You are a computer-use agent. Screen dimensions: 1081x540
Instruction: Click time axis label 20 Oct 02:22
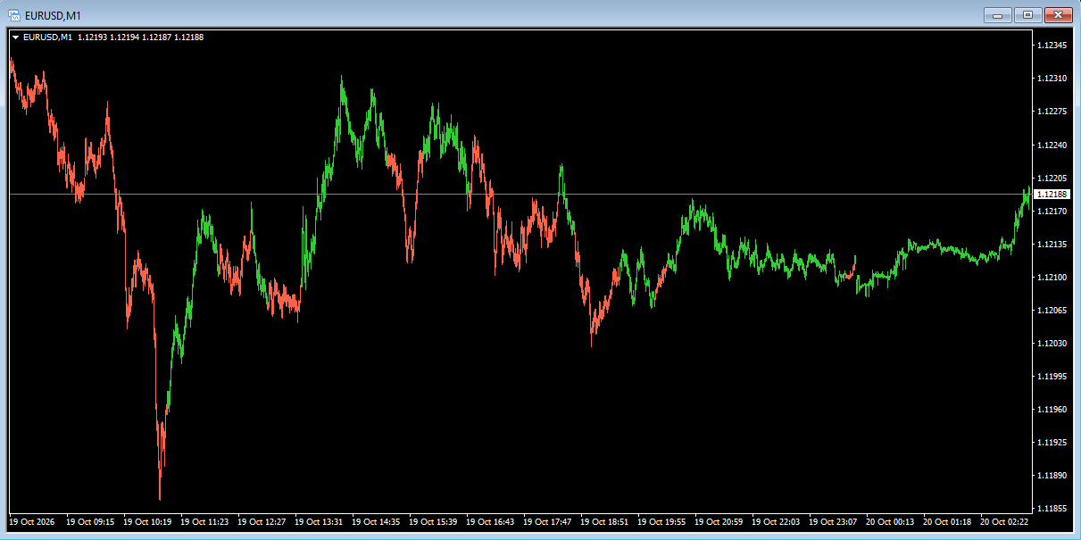coord(1004,521)
